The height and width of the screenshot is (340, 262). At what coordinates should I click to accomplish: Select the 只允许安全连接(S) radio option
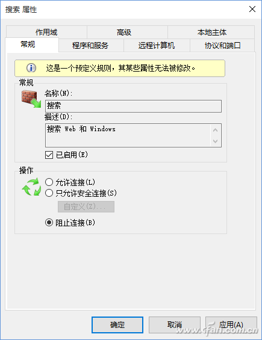pos(49,193)
